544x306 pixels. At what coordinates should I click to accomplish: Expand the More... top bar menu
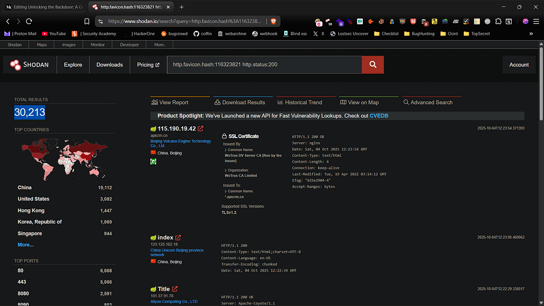tap(160, 45)
